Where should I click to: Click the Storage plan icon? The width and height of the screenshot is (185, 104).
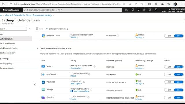click(43, 90)
